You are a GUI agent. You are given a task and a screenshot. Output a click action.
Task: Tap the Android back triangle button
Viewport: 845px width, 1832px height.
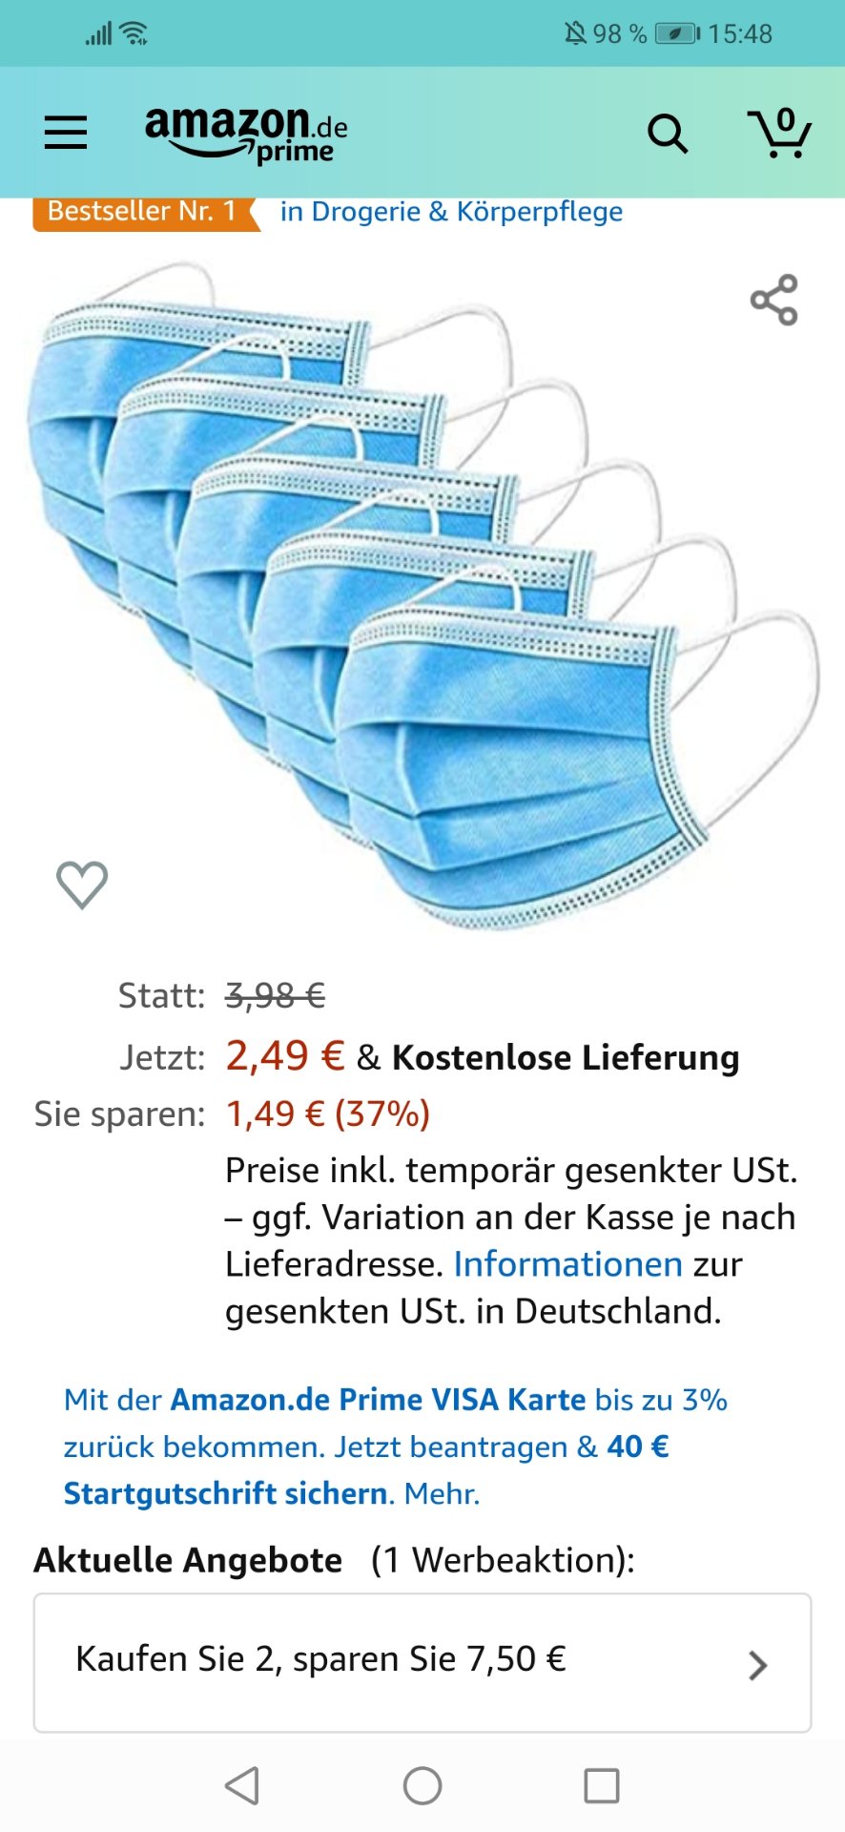[242, 1785]
